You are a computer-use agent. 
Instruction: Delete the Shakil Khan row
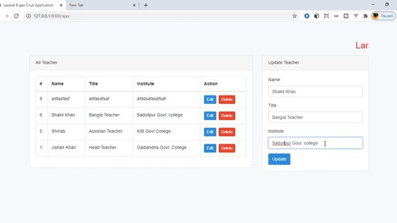point(227,116)
